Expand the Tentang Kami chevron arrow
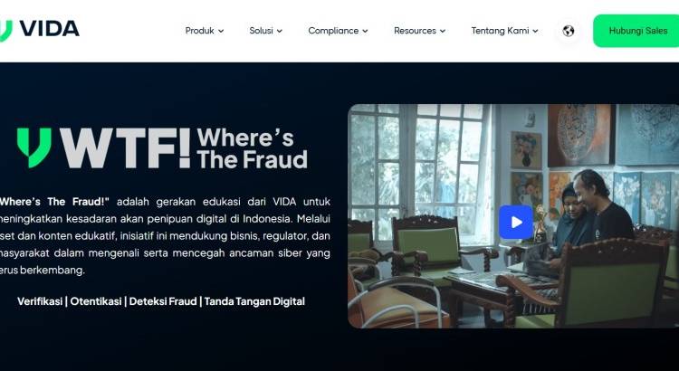Viewport: 679px width, 371px height. coord(535,31)
